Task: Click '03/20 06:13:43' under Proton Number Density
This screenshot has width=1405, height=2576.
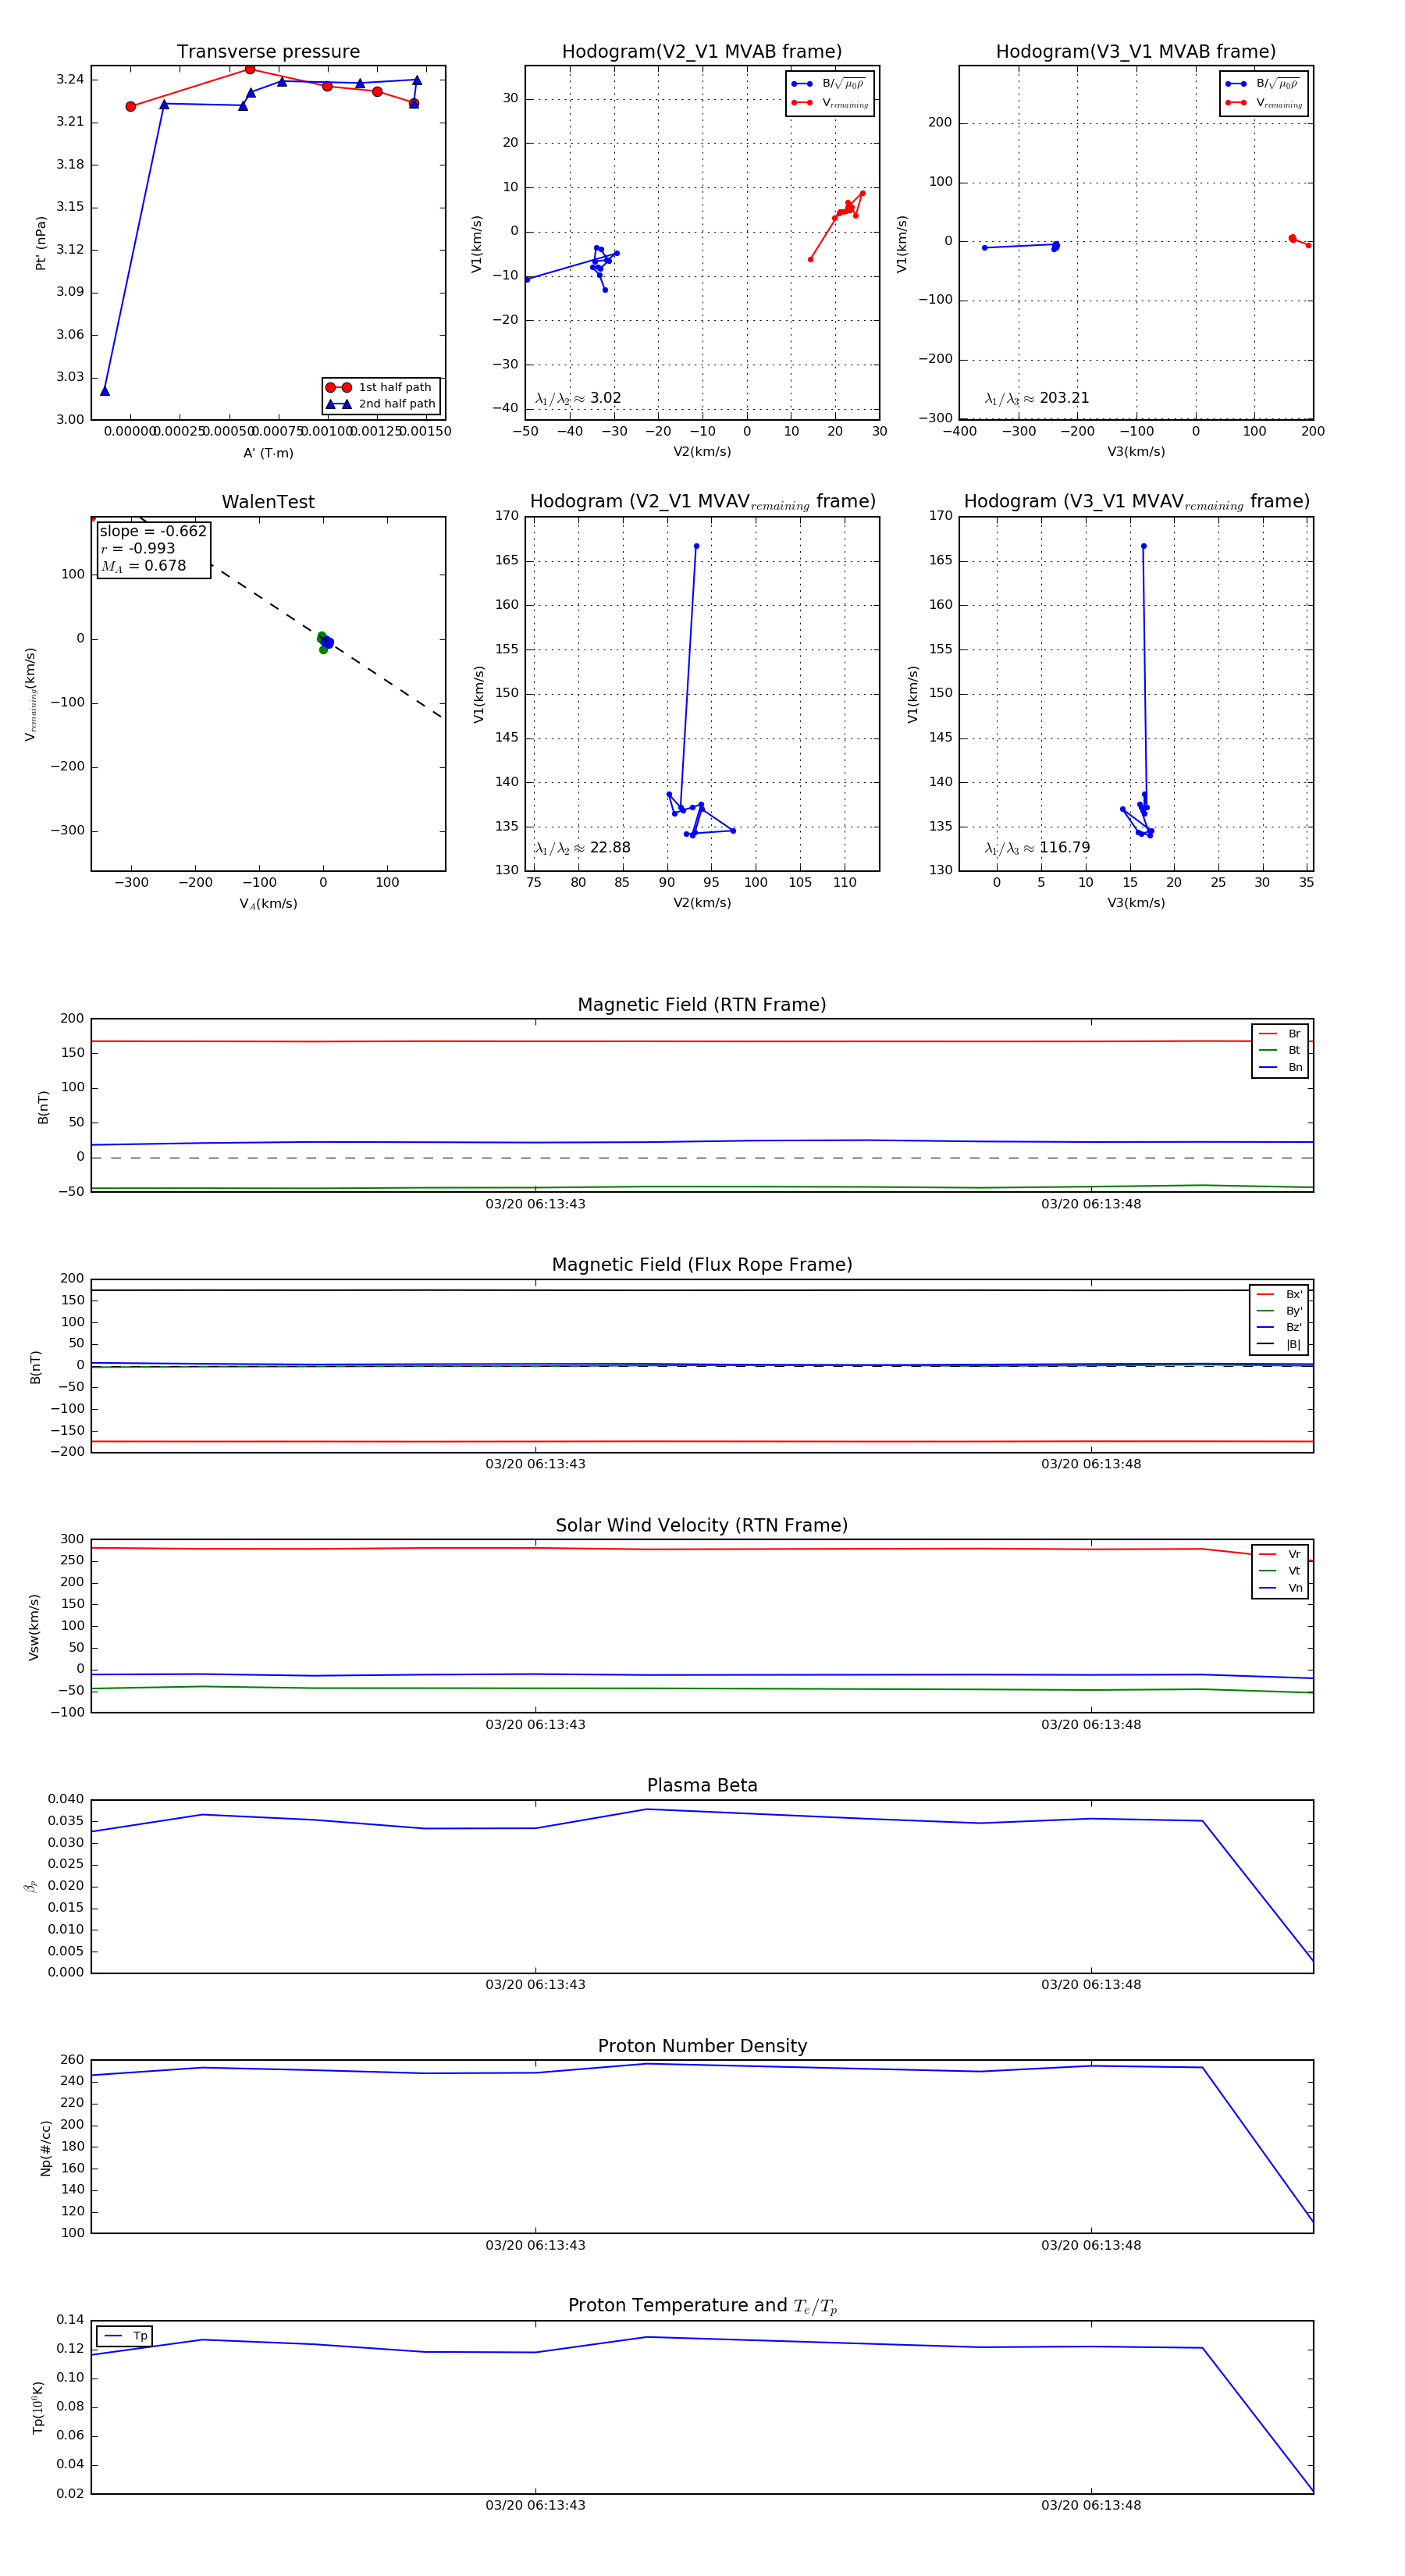Action: [x=535, y=2245]
